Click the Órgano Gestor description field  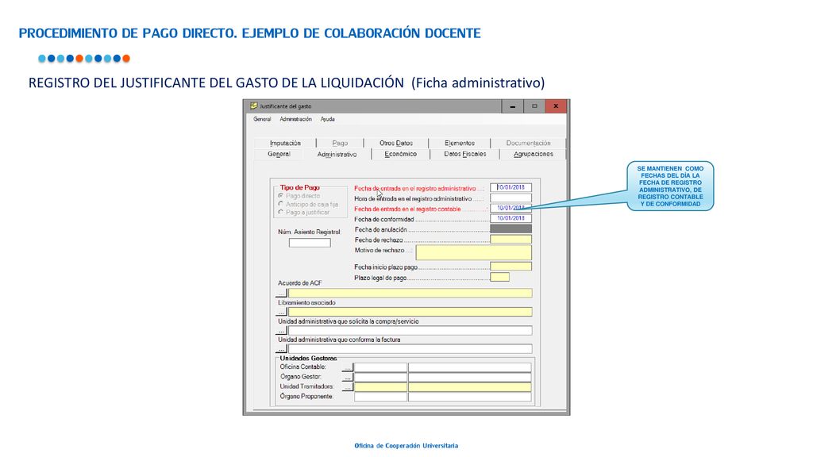pos(470,377)
